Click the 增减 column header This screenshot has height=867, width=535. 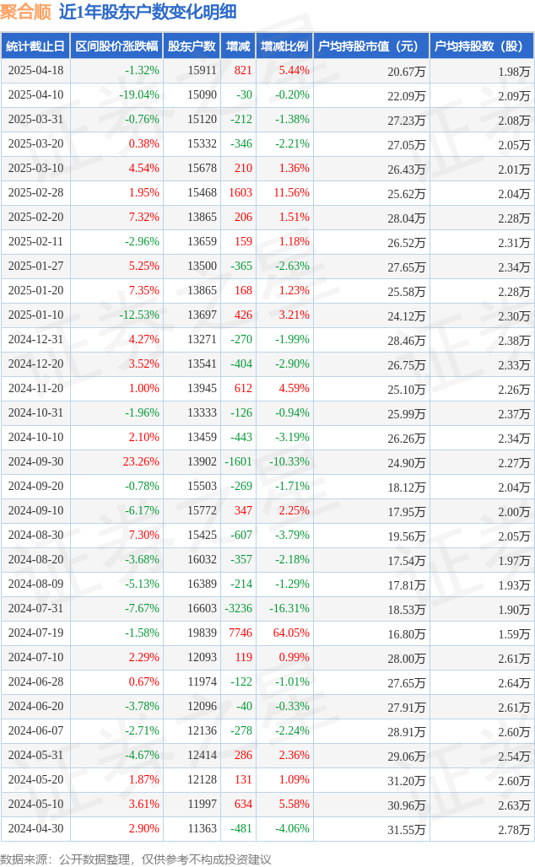238,46
